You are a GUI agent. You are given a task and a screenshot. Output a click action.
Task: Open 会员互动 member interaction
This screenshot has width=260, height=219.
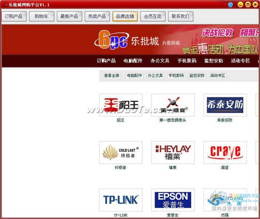click(153, 16)
